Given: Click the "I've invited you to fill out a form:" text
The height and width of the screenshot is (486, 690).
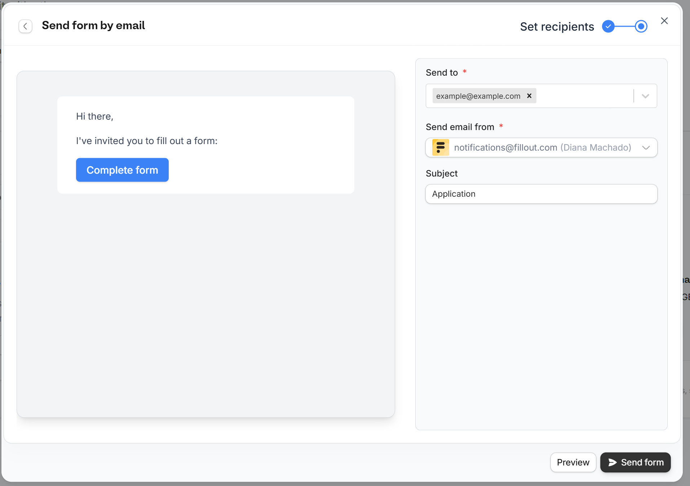Looking at the screenshot, I should (147, 141).
